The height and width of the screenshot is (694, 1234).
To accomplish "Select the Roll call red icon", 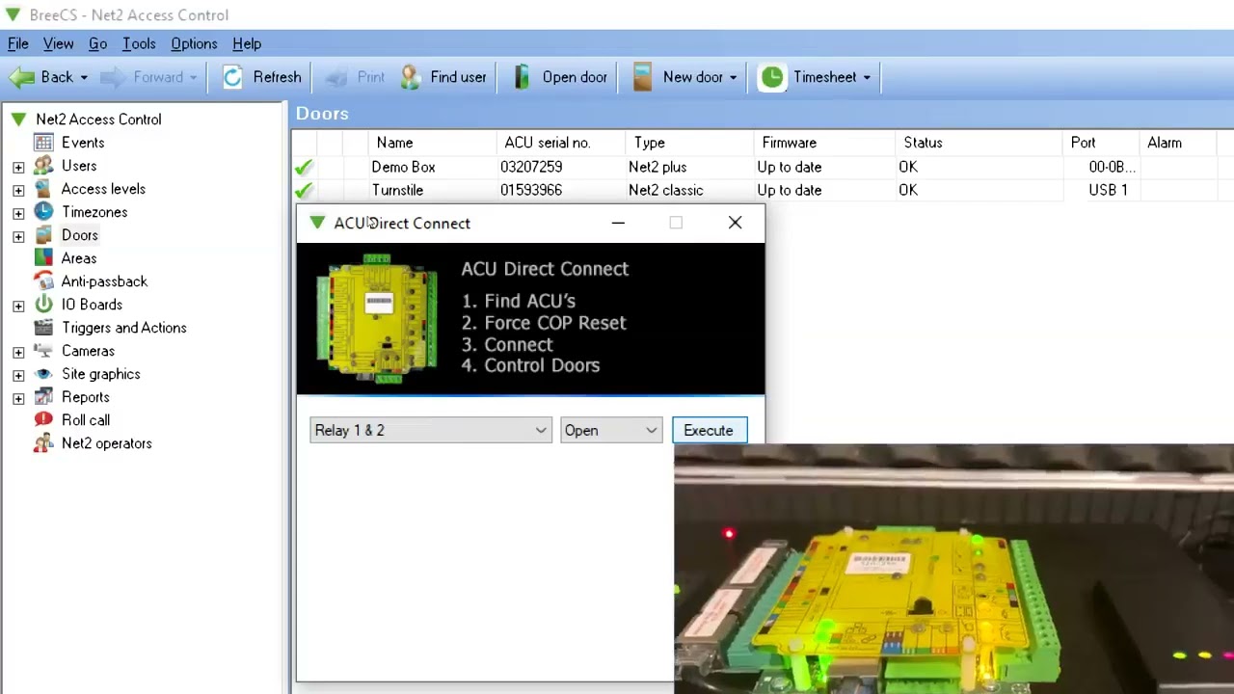I will point(43,420).
